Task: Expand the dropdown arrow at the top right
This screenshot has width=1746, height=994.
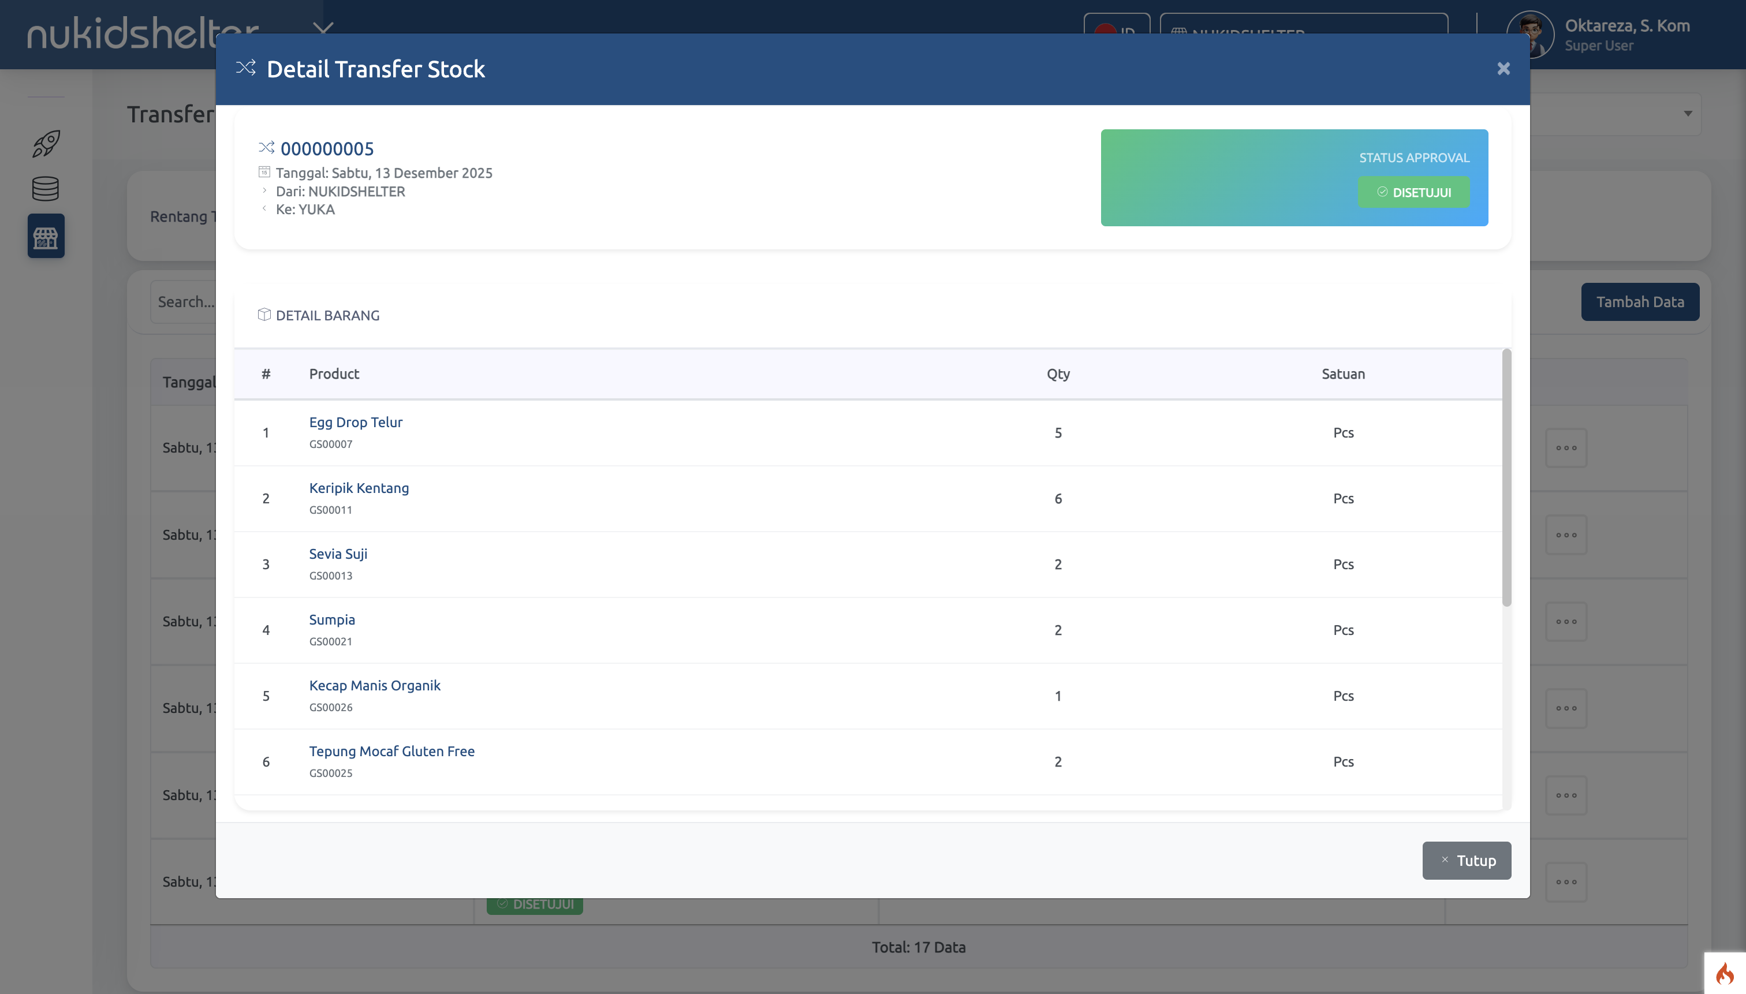Action: point(1687,113)
